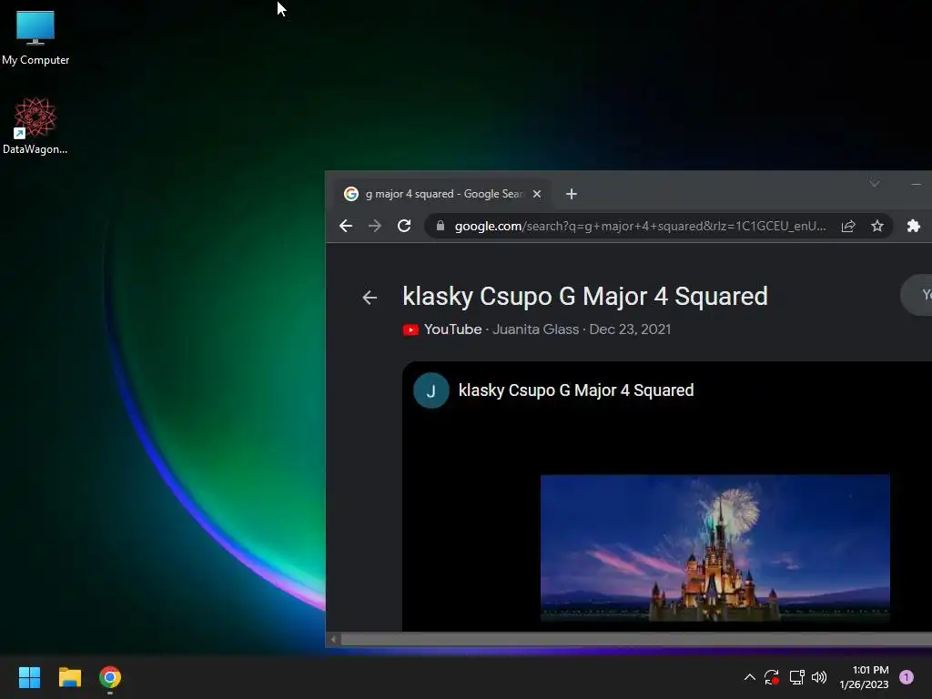Open the clock and date 1:01 PM
The image size is (932, 699).
[x=864, y=677]
